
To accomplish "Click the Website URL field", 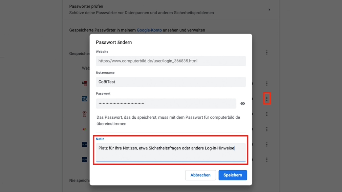I will (x=171, y=61).
